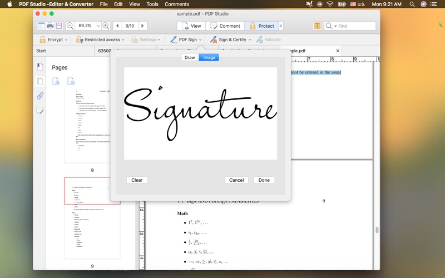Click the Validate signatures icon

(259, 39)
